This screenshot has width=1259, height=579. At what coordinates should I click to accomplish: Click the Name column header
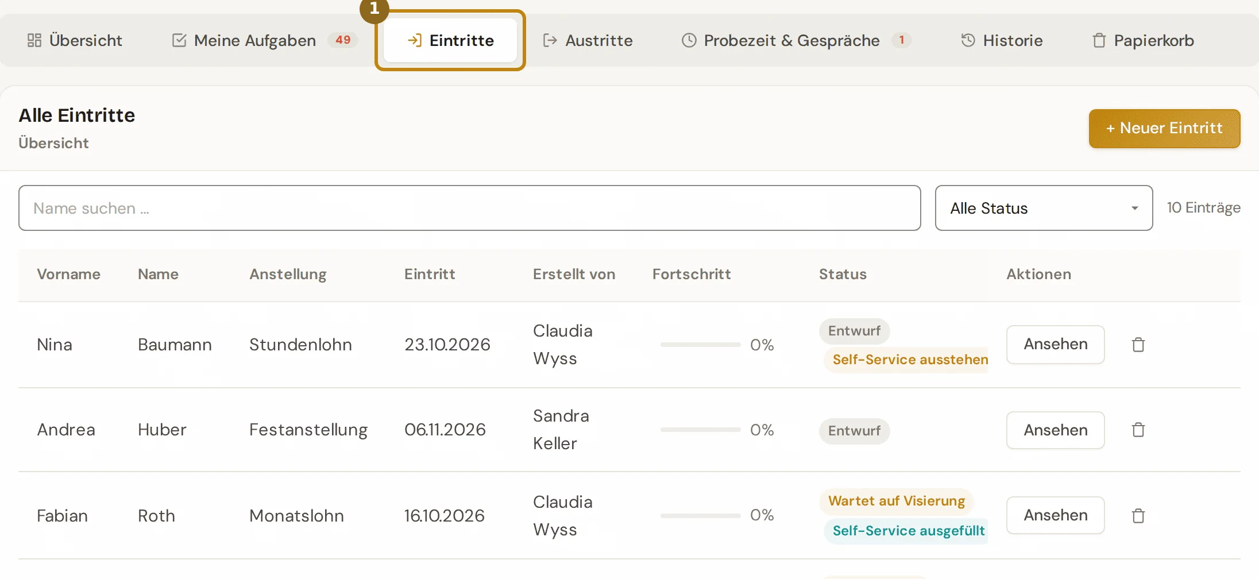158,274
